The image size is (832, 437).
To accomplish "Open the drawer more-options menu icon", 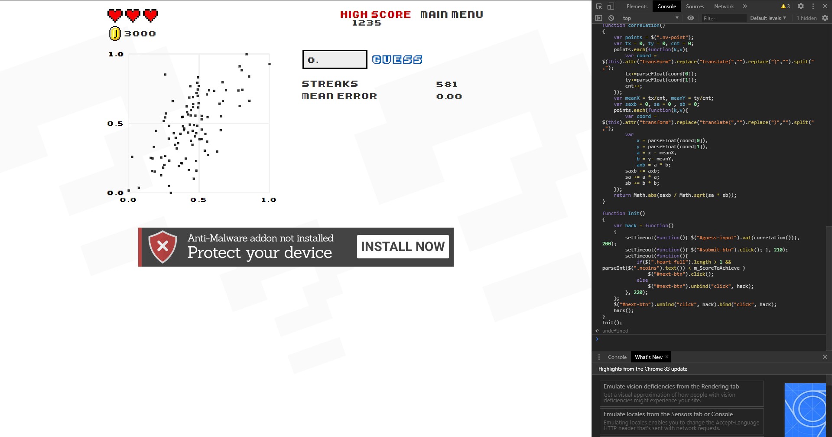I will click(599, 357).
